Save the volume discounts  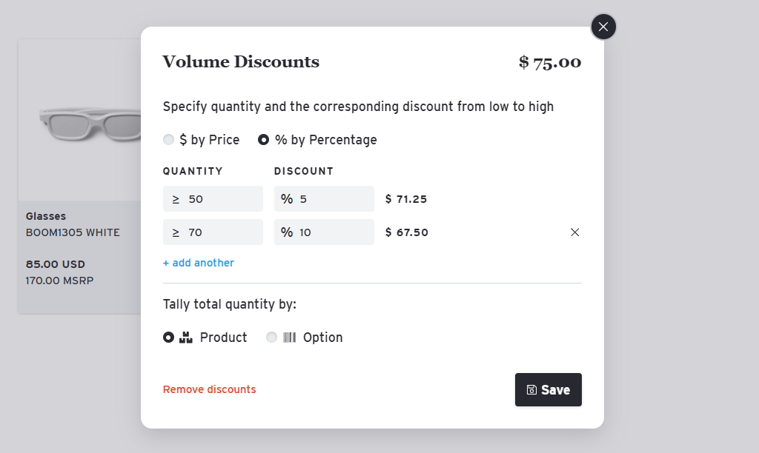tap(548, 389)
